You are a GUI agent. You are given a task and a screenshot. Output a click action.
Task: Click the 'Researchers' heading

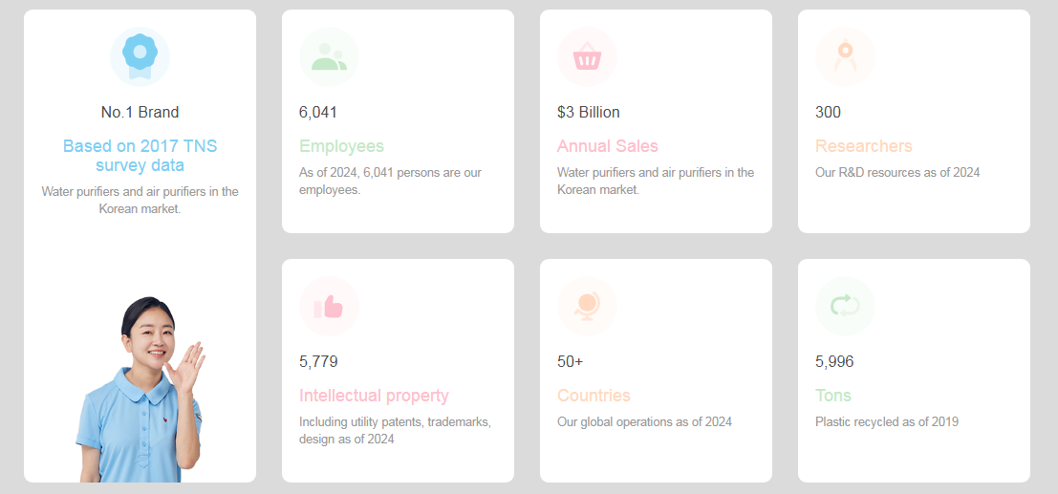[x=863, y=146]
